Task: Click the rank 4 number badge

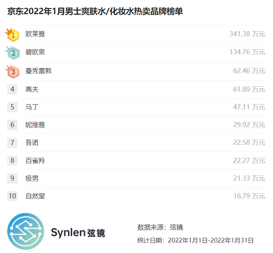Action: click(x=12, y=89)
